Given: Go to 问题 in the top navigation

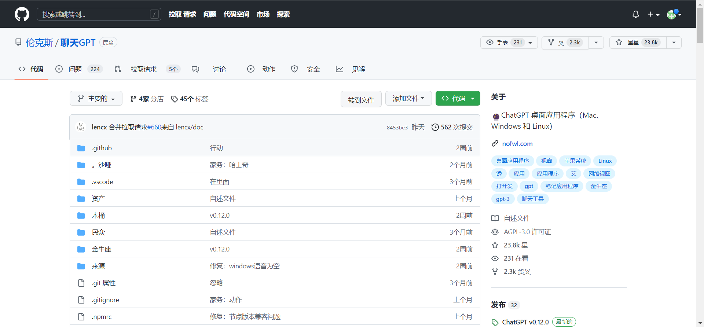Looking at the screenshot, I should tap(210, 14).
